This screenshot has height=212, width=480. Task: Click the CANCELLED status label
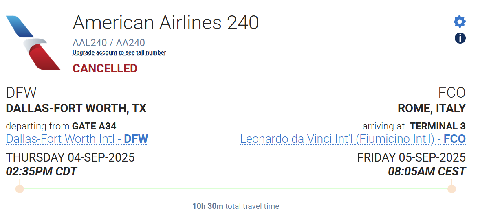pos(105,68)
